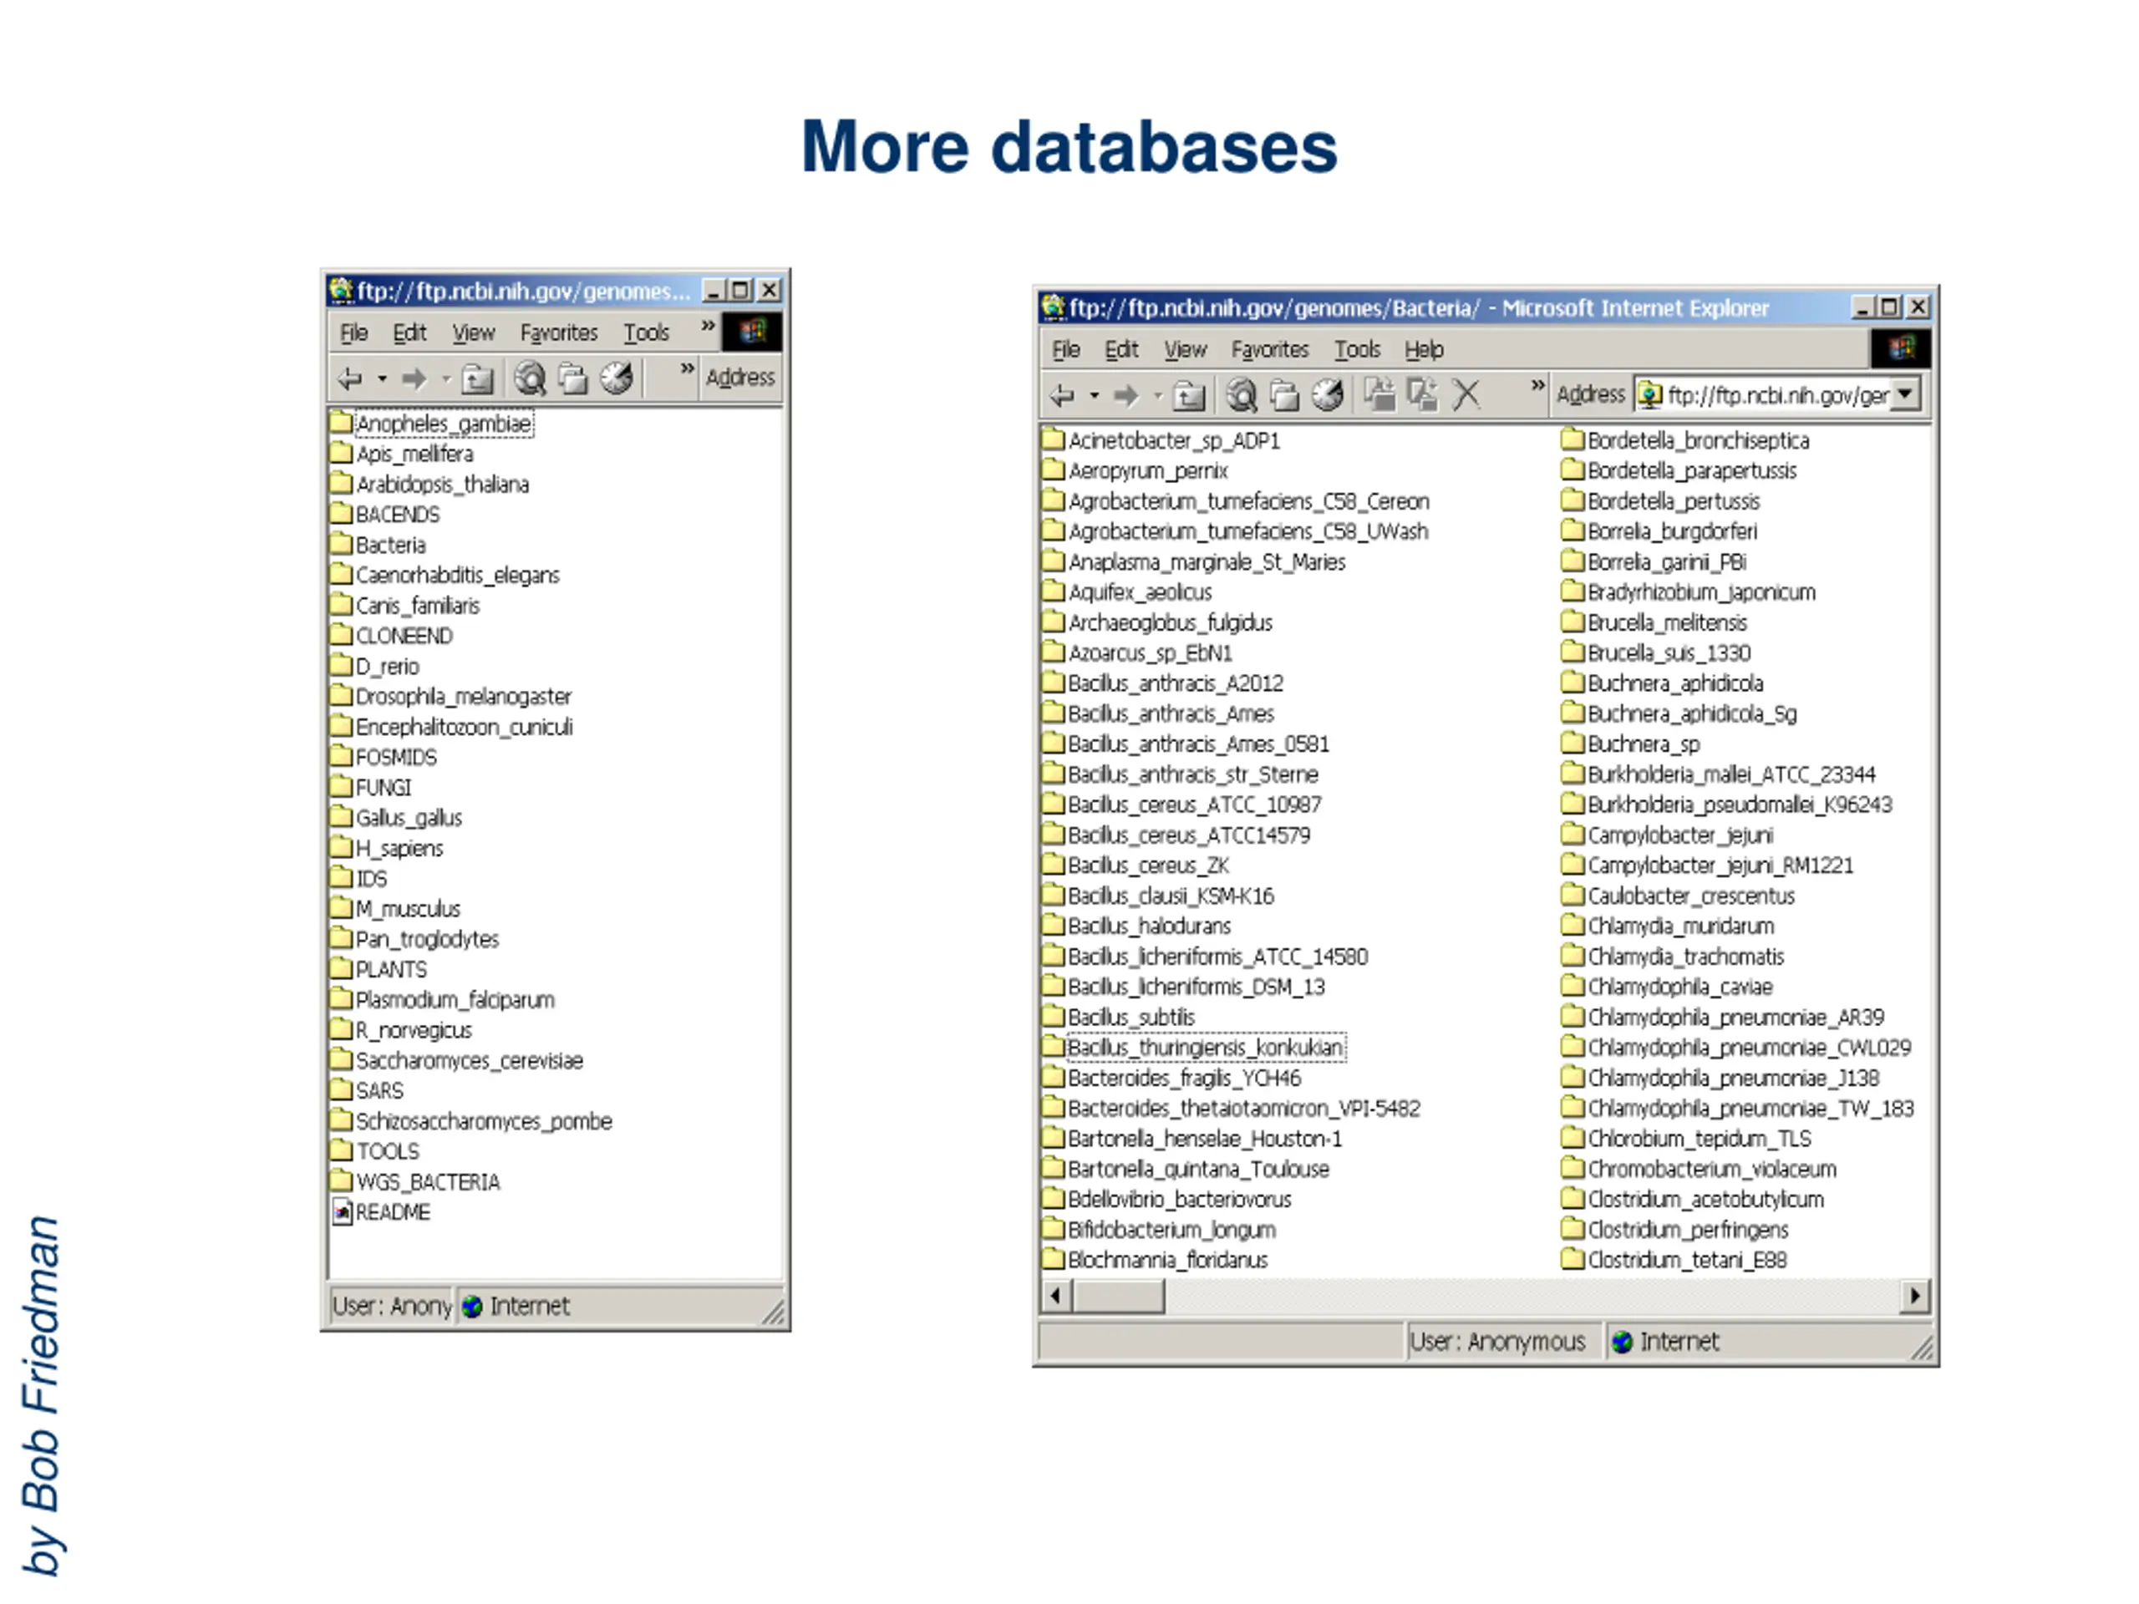Image resolution: width=2139 pixels, height=1604 pixels.
Task: Select the Bordetella_pertussis folder
Action: pyautogui.click(x=1660, y=500)
